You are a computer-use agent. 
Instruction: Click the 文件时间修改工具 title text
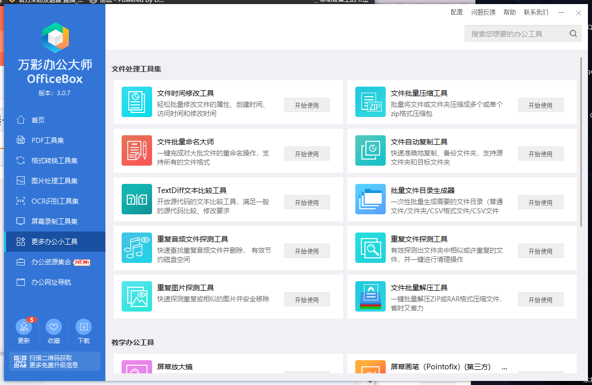pyautogui.click(x=186, y=93)
